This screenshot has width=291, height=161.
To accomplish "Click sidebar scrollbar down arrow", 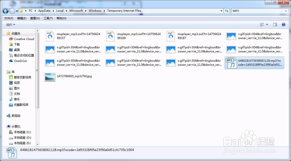I will point(37,144).
